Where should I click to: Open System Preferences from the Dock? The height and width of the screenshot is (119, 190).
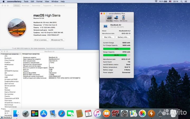124,114
